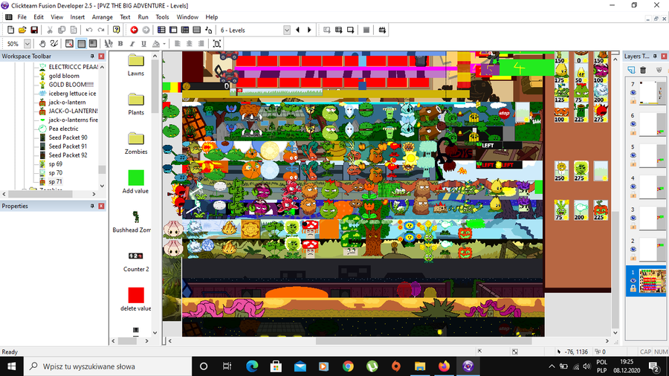Toggle the lock on layer 1
669x376 pixels.
coord(633,288)
